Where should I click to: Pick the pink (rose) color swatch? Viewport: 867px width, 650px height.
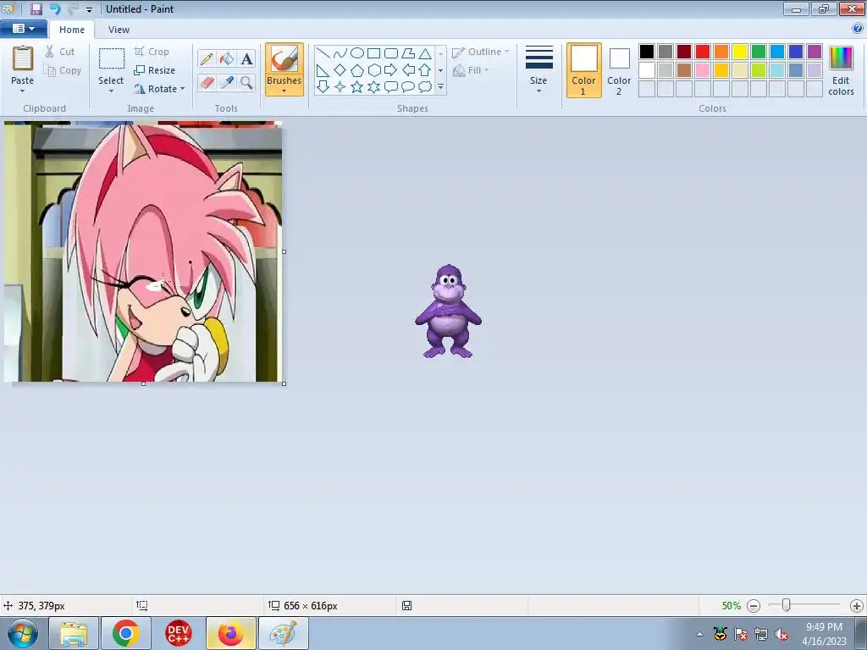[x=703, y=70]
